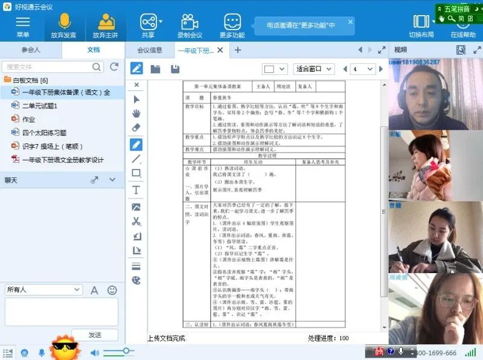Click the save document icon
This screenshot has width=483, height=360.
175,69
